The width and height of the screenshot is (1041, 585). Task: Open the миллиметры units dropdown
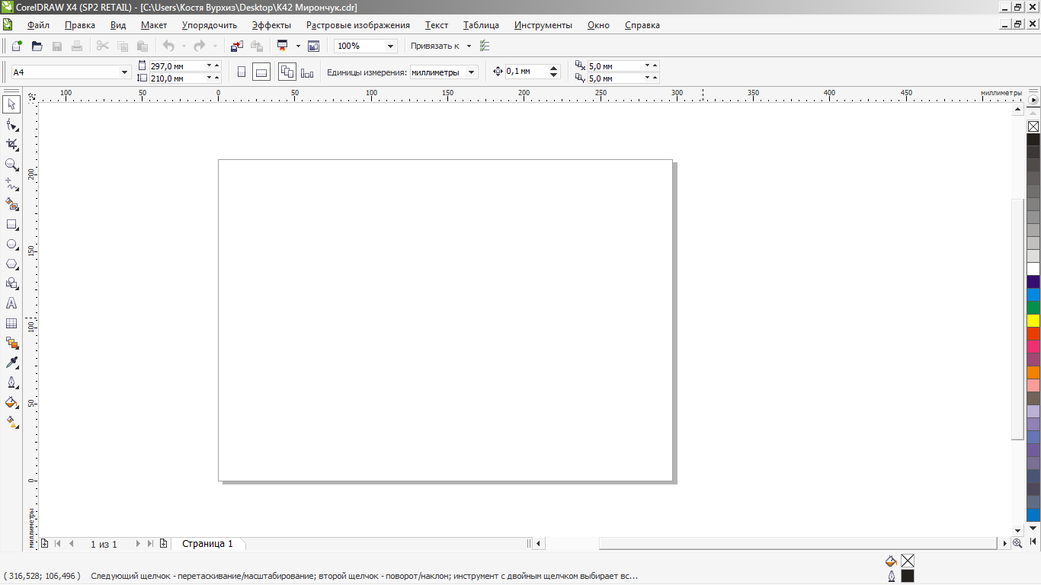coord(472,72)
